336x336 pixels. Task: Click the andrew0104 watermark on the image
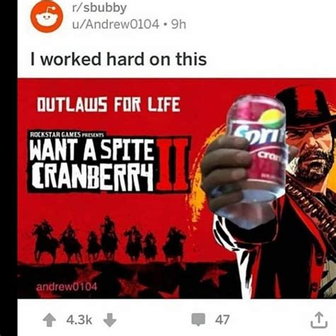pos(67,287)
